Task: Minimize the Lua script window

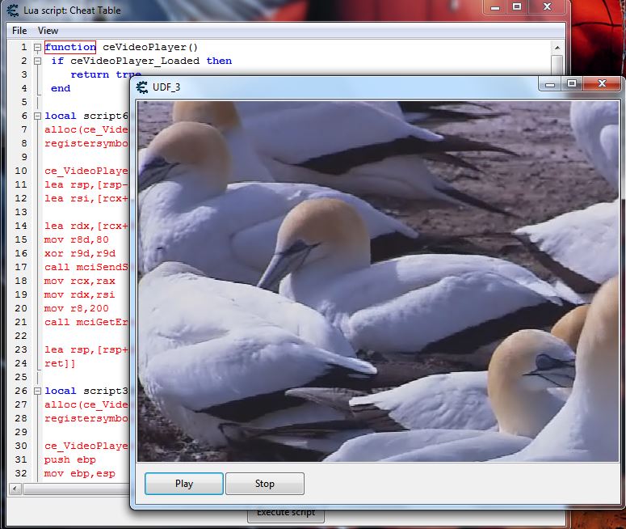Action: (495, 6)
